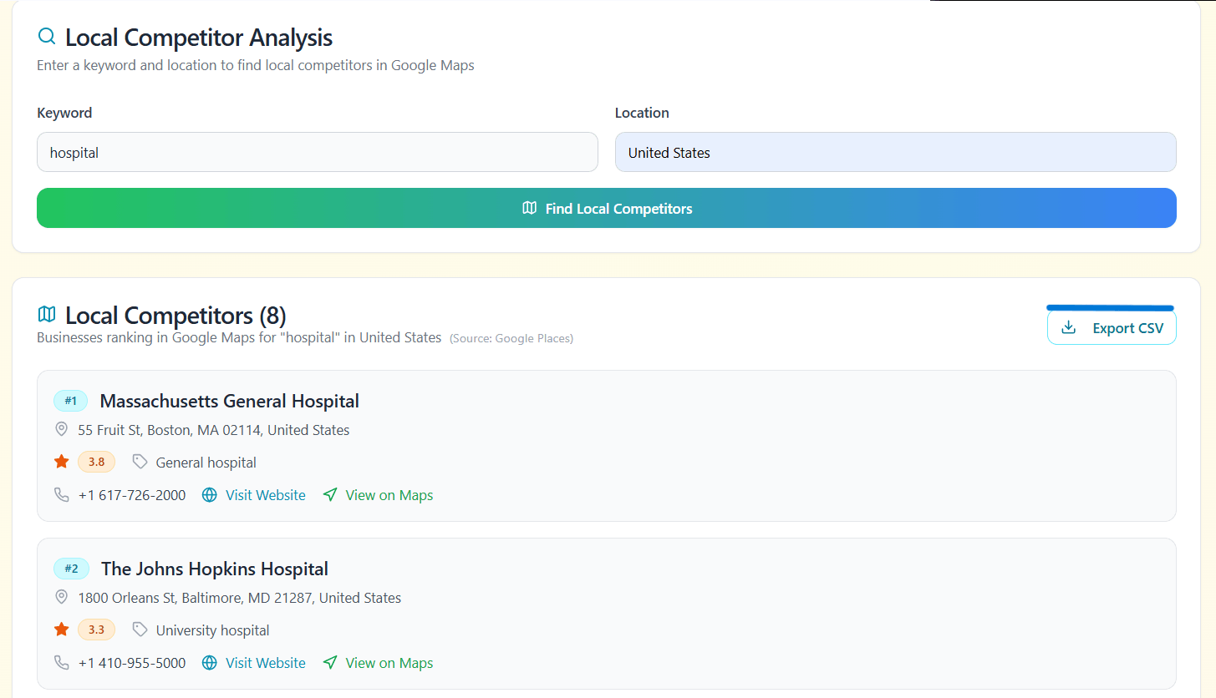Click the tag icon next to University hospital

pyautogui.click(x=140, y=630)
